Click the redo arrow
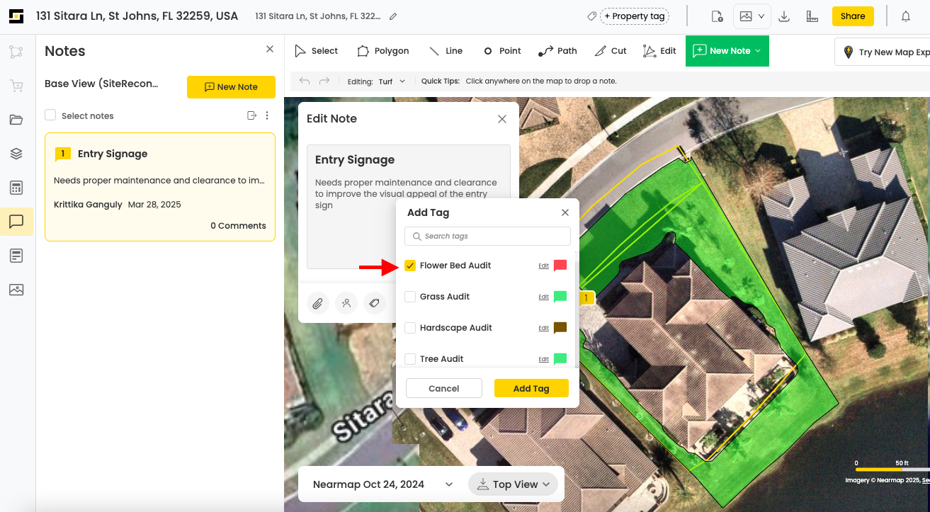930x512 pixels. (324, 81)
